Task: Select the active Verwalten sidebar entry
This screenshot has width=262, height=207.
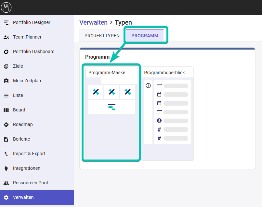Action: coord(23,198)
